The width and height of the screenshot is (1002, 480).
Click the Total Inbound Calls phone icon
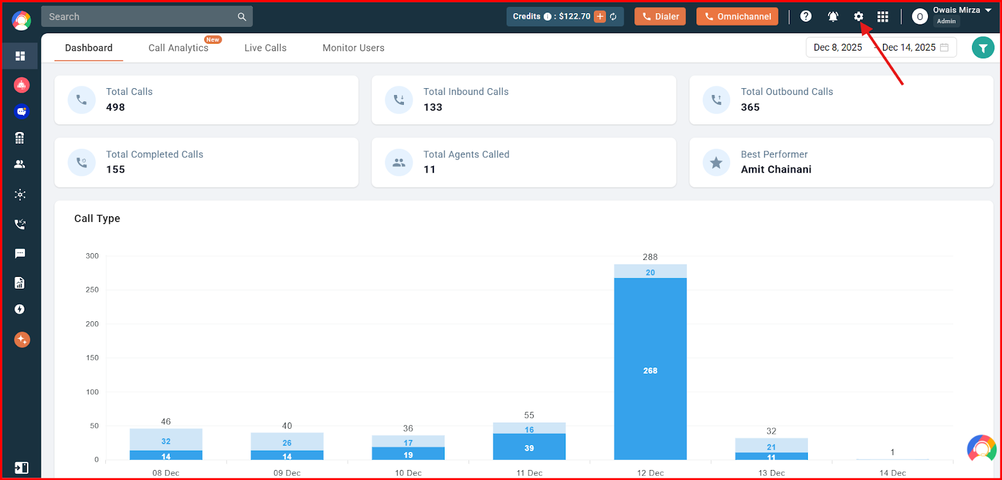tap(399, 100)
